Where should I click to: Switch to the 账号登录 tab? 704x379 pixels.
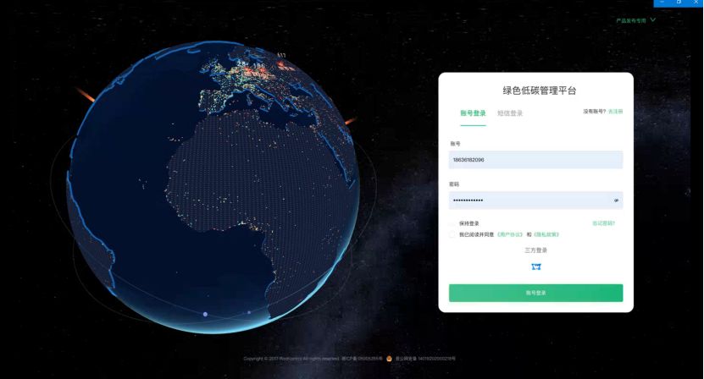(473, 113)
